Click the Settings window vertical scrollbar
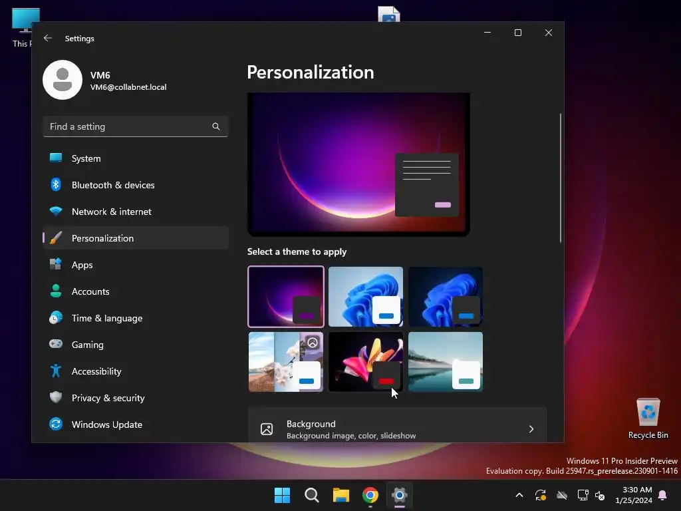681x511 pixels. (560, 178)
